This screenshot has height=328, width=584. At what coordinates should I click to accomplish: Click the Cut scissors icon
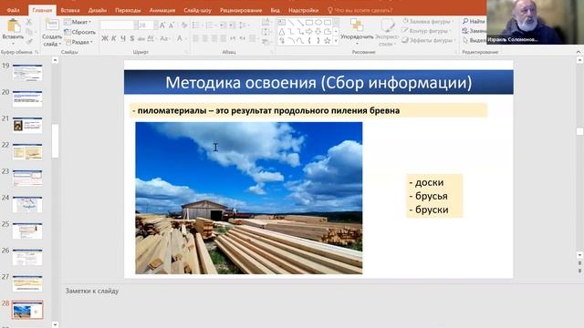click(x=29, y=22)
